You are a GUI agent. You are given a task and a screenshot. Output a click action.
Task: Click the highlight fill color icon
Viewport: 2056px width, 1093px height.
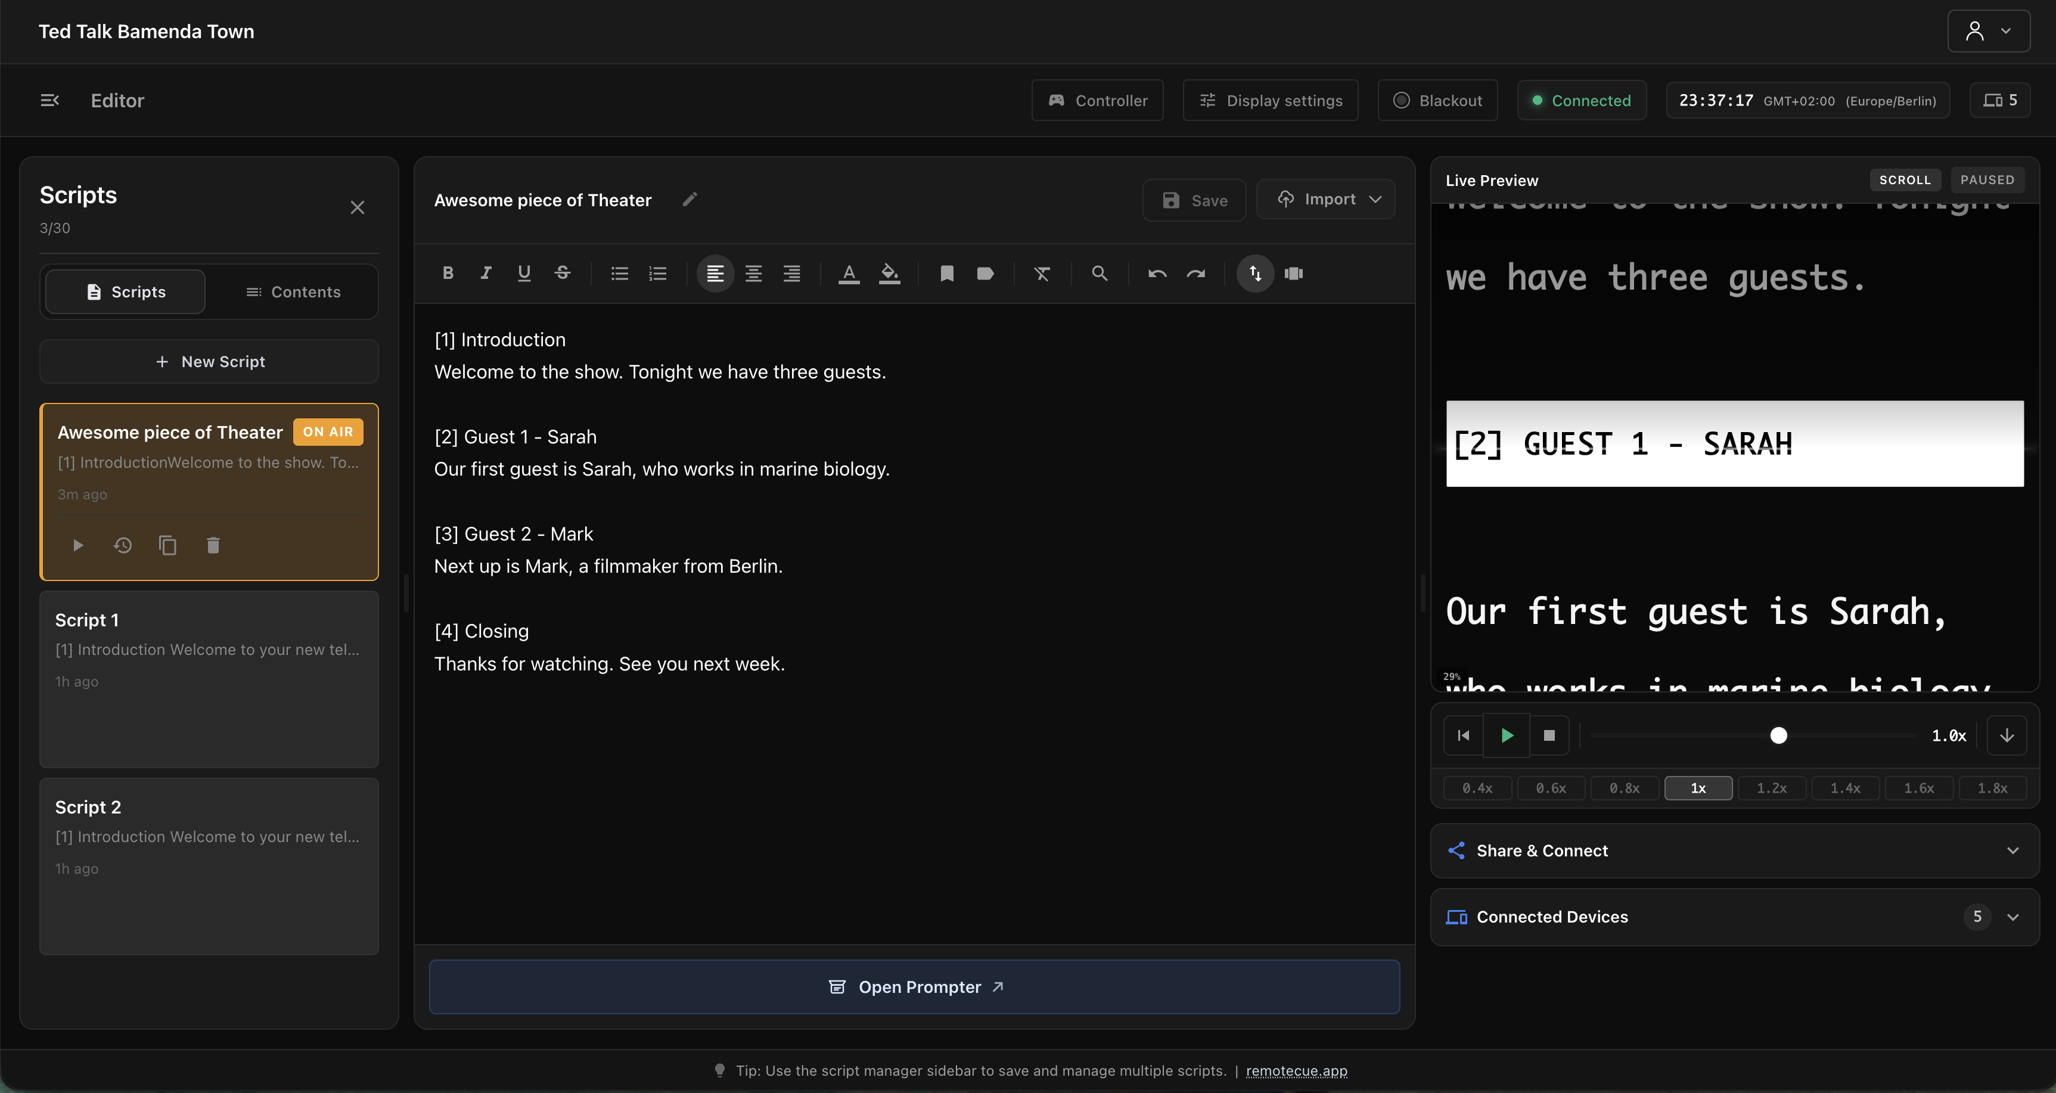[889, 274]
